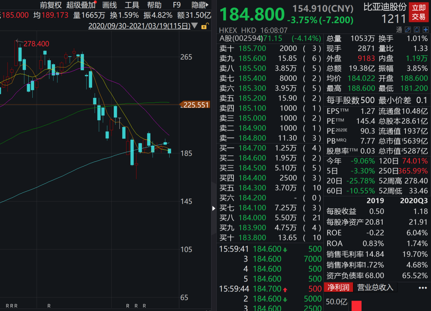
Task: Open the 超级叠加 overlay menu
Action: pyautogui.click(x=81, y=5)
